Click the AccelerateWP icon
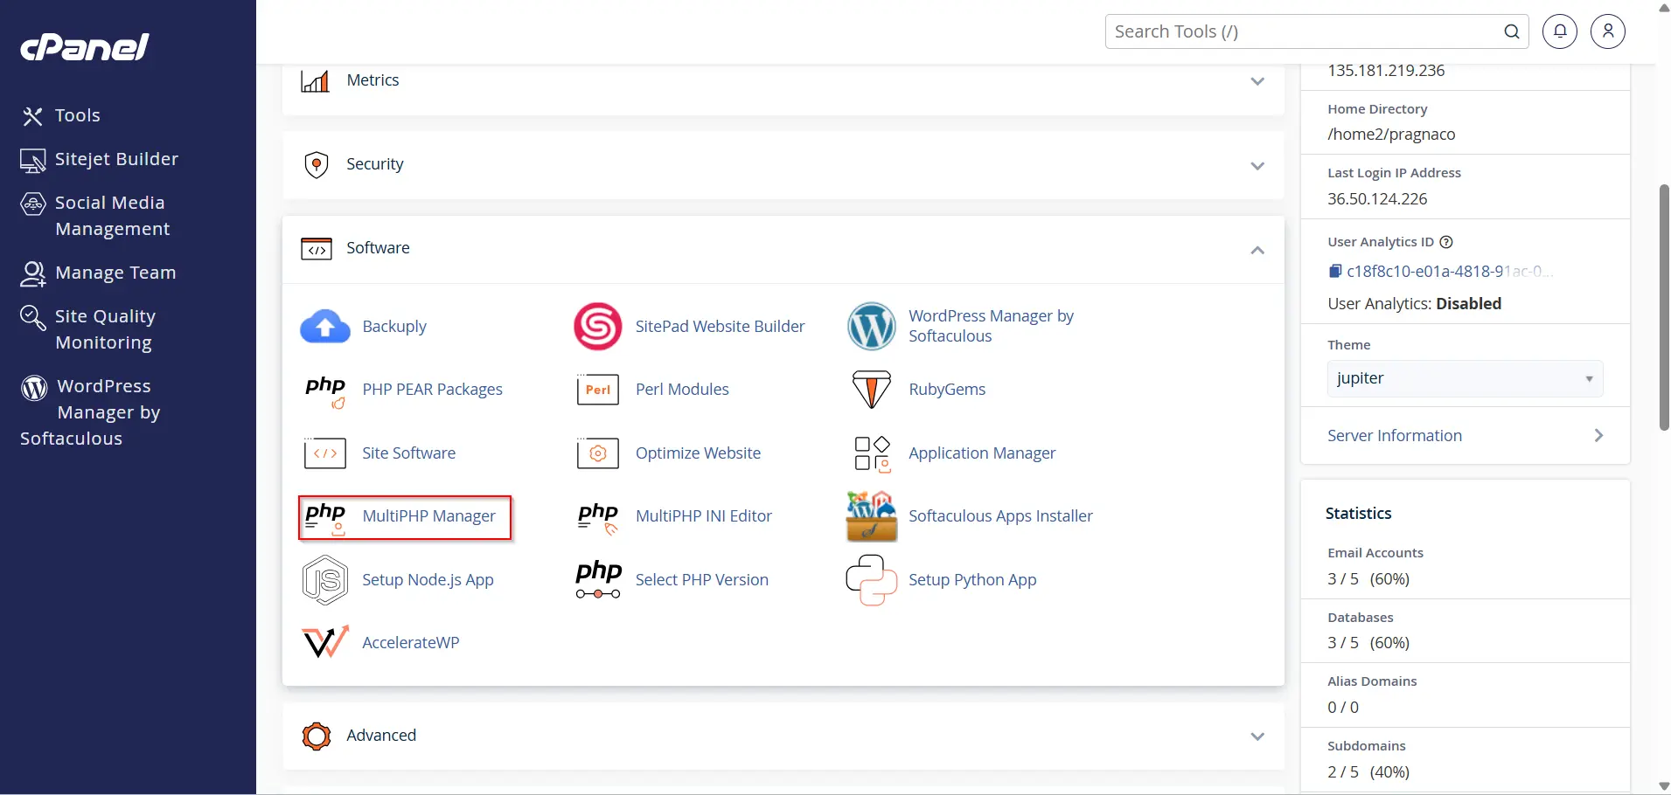This screenshot has width=1671, height=795. 325,643
